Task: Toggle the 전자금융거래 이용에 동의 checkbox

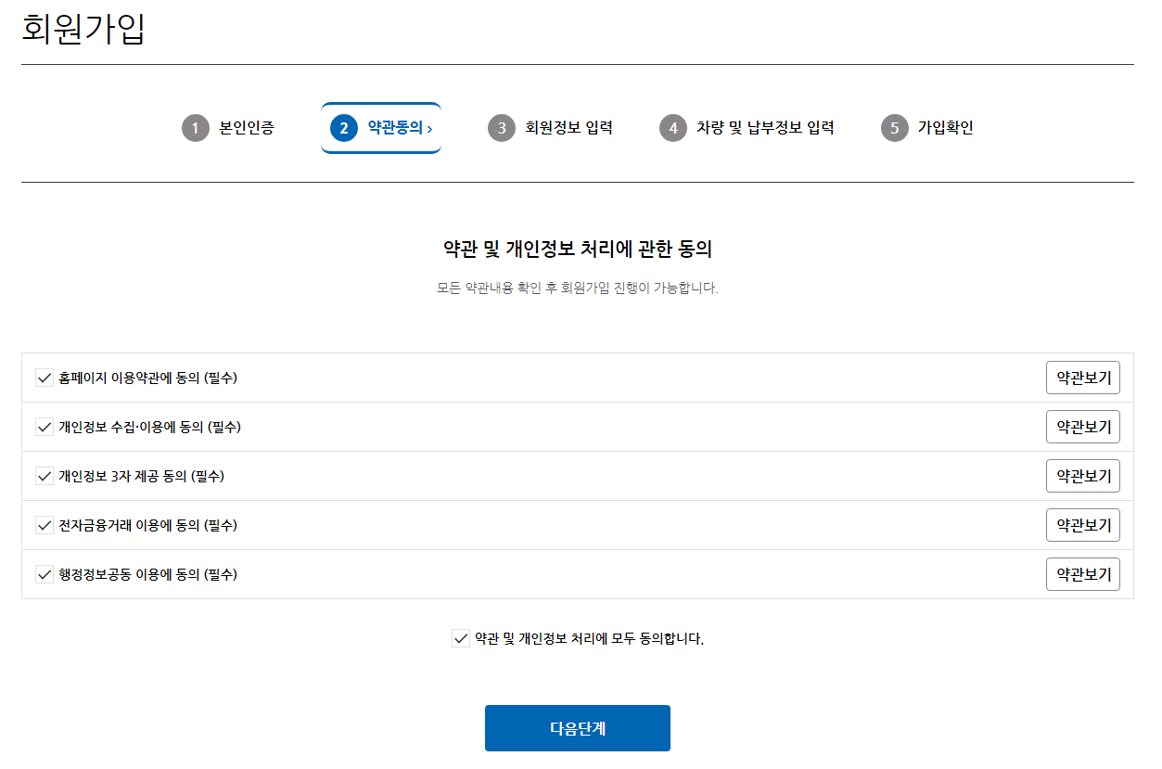Action: (x=44, y=525)
